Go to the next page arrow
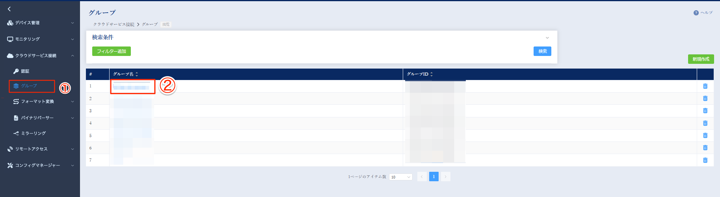The width and height of the screenshot is (720, 197). click(x=446, y=177)
